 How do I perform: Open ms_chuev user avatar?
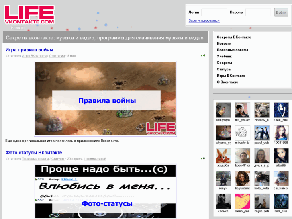pyautogui.click(x=243, y=110)
